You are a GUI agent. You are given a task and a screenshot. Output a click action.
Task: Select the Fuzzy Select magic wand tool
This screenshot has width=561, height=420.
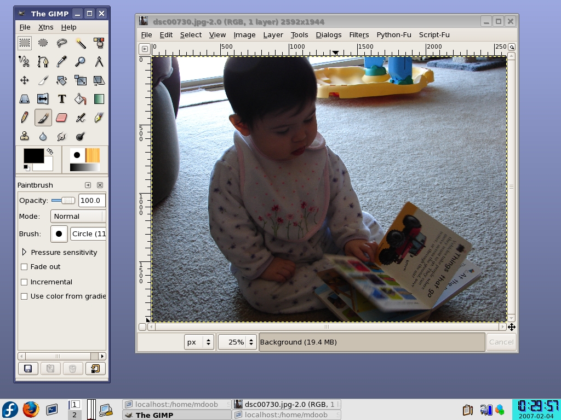pyautogui.click(x=80, y=43)
